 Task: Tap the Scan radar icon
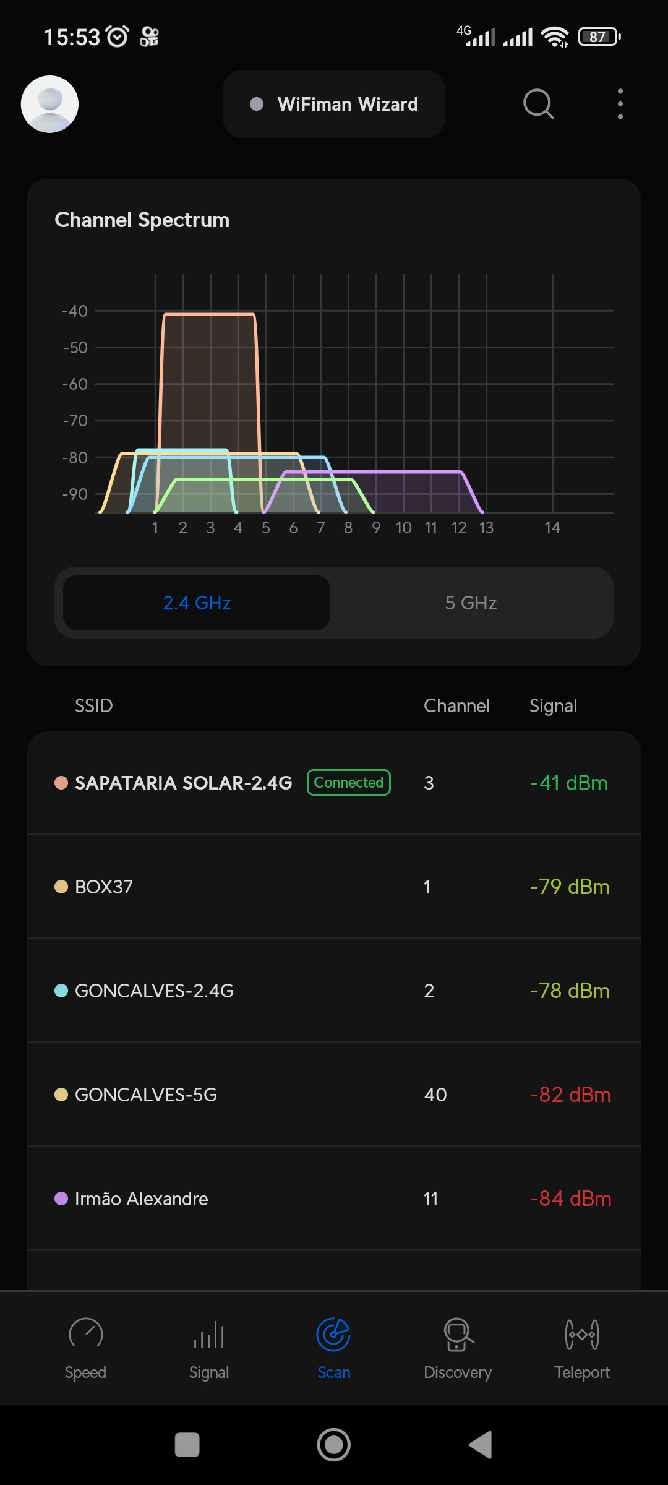coord(333,1334)
